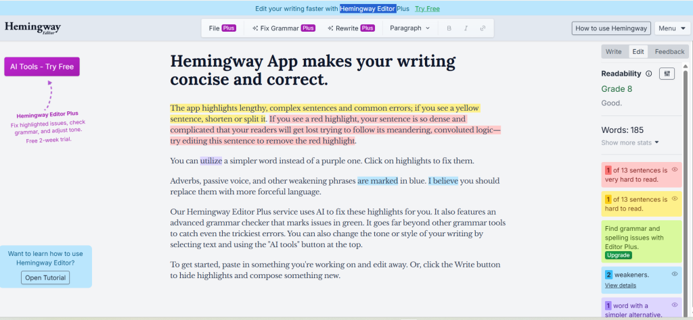The height and width of the screenshot is (320, 693).
Task: Switch to the Feedback tab
Action: tap(669, 51)
